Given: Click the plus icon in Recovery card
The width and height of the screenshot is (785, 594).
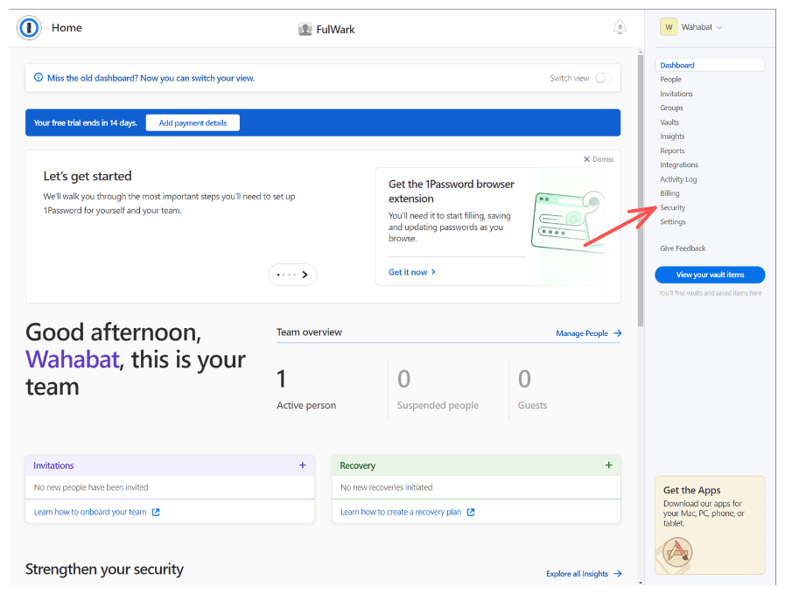Looking at the screenshot, I should [609, 465].
